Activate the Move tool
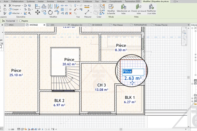This screenshot has height=131, width=197. point(37,12)
